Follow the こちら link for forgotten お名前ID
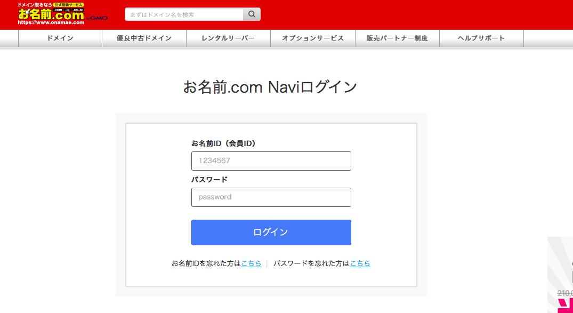The image size is (573, 313). click(251, 263)
